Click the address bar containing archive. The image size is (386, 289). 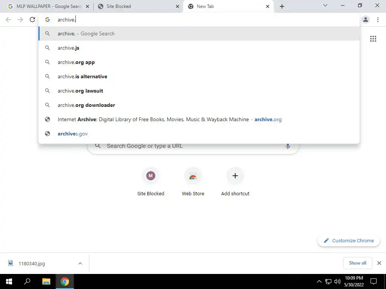(199, 20)
